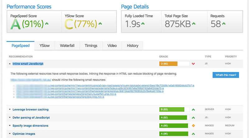Click the Page Details heading
This screenshot has height=138, width=249.
(x=135, y=7)
